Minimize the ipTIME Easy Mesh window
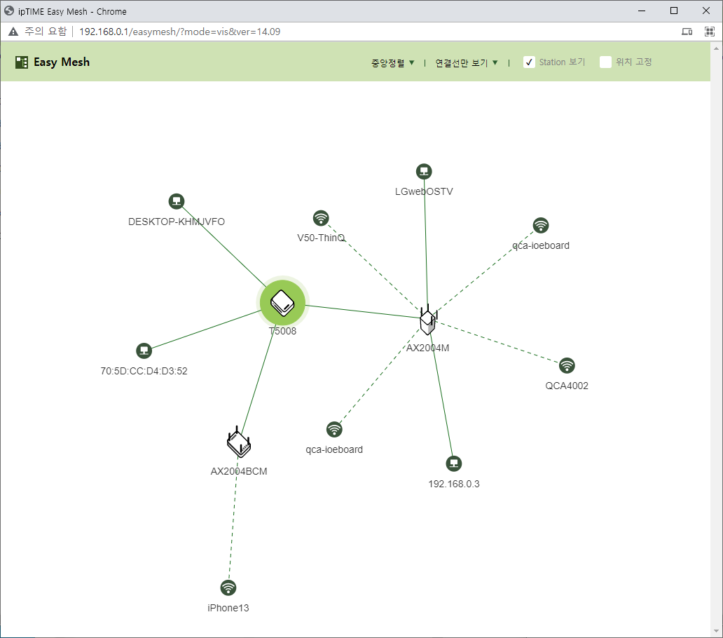Image resolution: width=723 pixels, height=638 pixels. [x=642, y=11]
